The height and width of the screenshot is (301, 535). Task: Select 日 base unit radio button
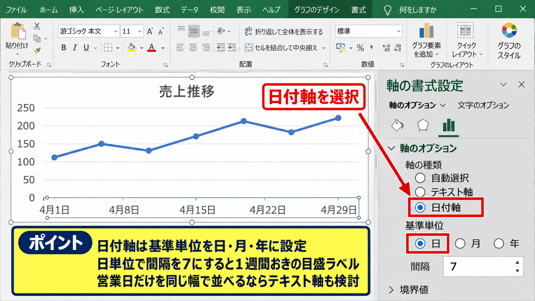point(420,244)
